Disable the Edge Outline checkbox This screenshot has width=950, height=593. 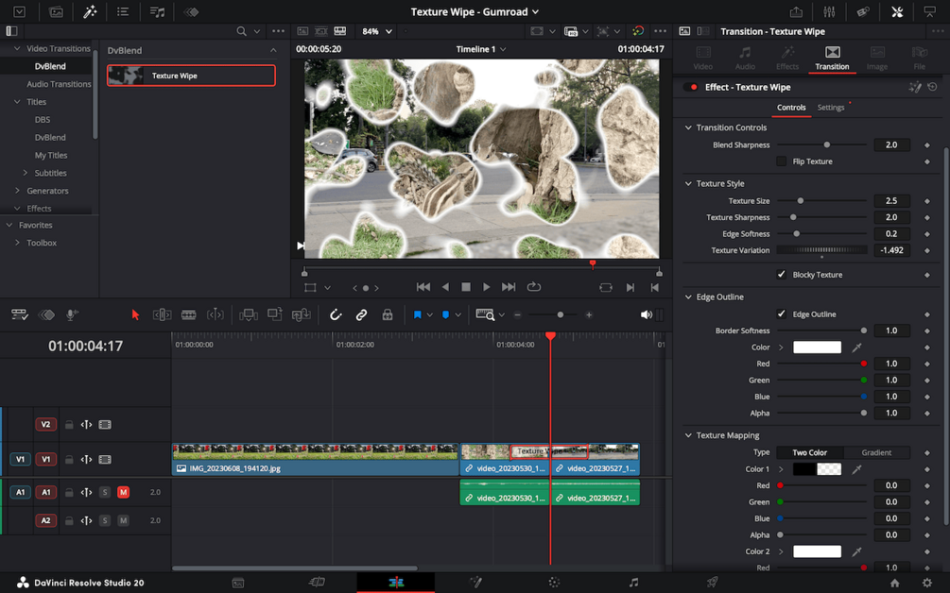point(781,314)
